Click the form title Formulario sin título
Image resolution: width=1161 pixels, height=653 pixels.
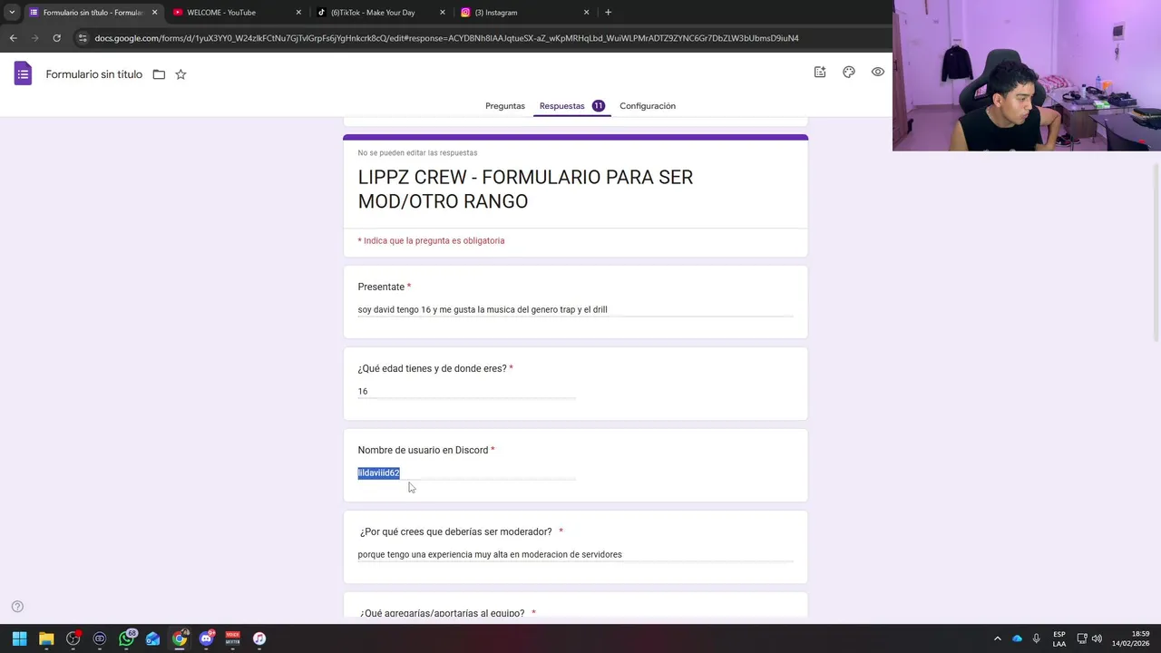[x=94, y=74]
